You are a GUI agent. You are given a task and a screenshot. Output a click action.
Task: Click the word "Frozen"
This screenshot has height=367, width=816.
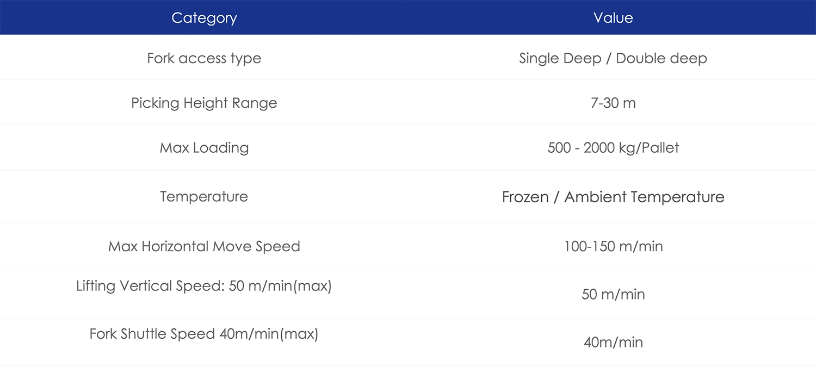click(x=525, y=197)
